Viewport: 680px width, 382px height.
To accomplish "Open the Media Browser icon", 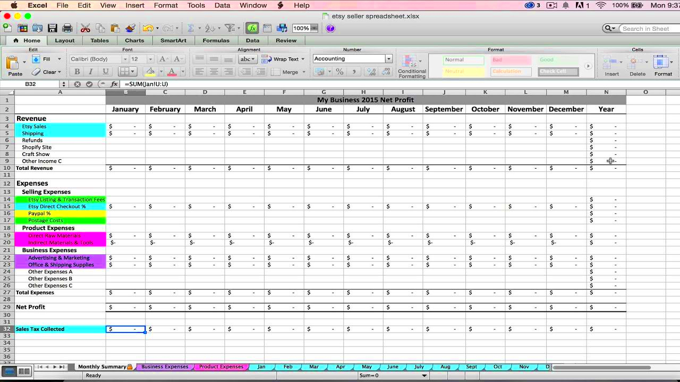I will click(x=282, y=28).
